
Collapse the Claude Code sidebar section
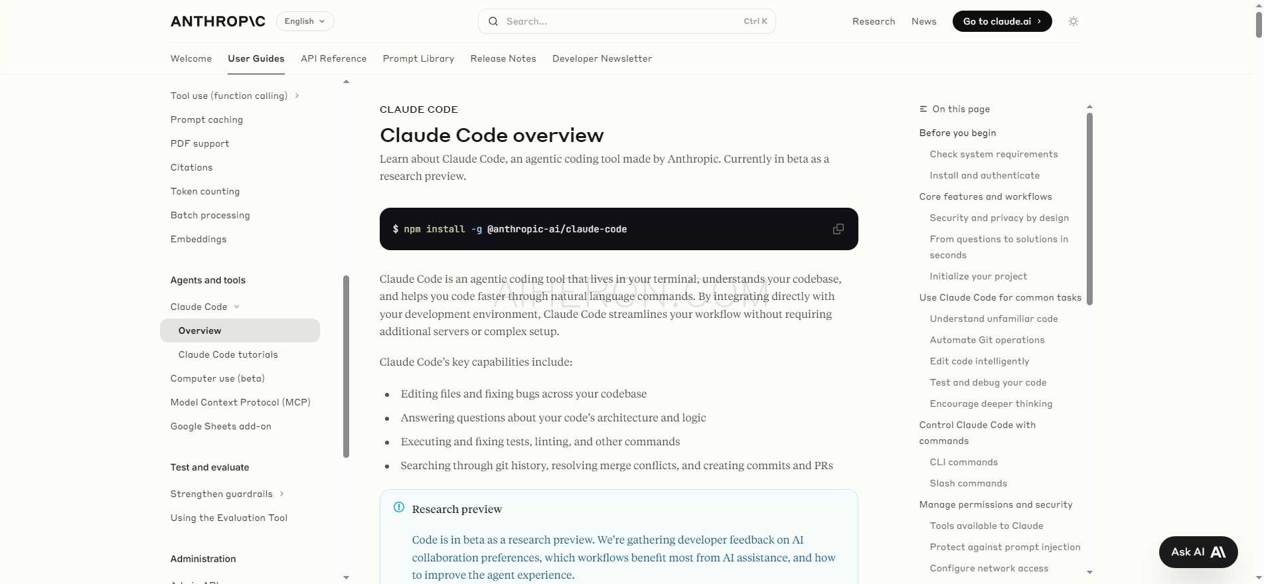pyautogui.click(x=236, y=307)
